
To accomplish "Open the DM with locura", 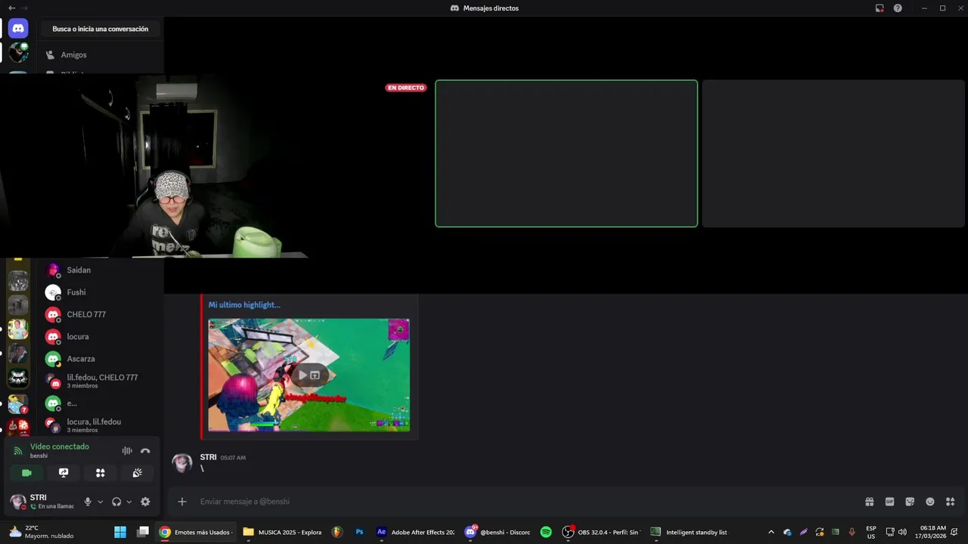I will (x=101, y=336).
